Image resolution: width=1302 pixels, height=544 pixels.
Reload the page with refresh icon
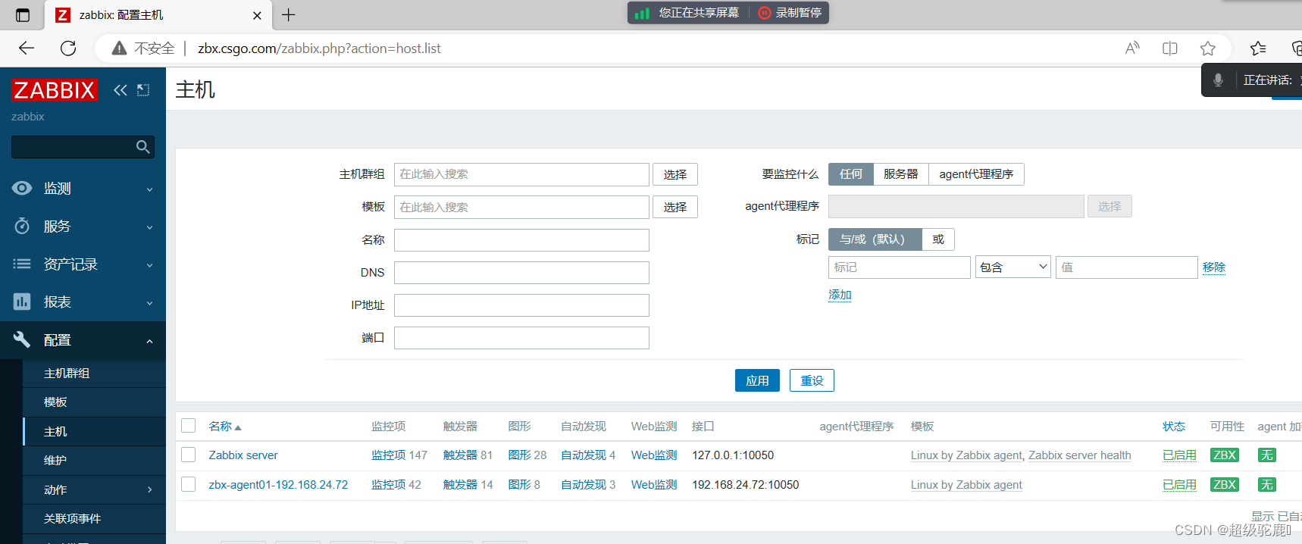pyautogui.click(x=68, y=48)
